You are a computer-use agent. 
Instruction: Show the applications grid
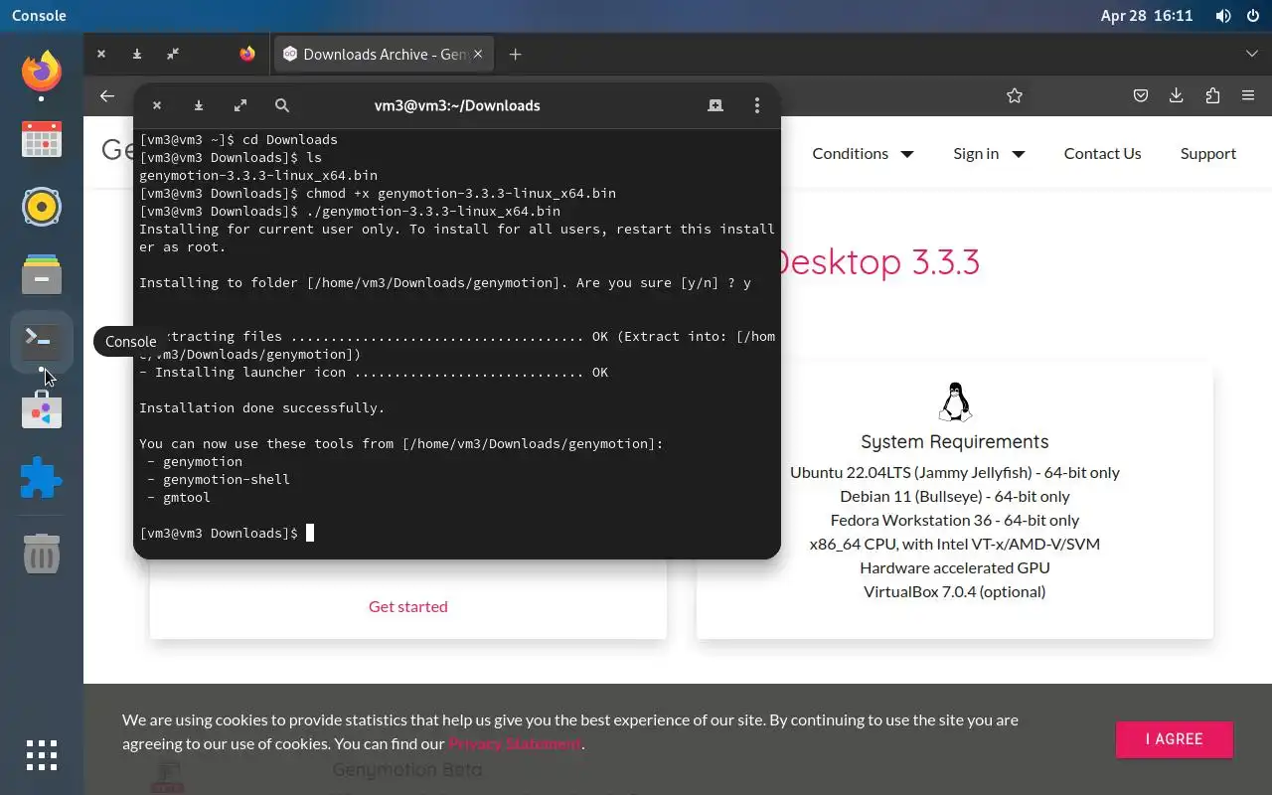point(42,755)
